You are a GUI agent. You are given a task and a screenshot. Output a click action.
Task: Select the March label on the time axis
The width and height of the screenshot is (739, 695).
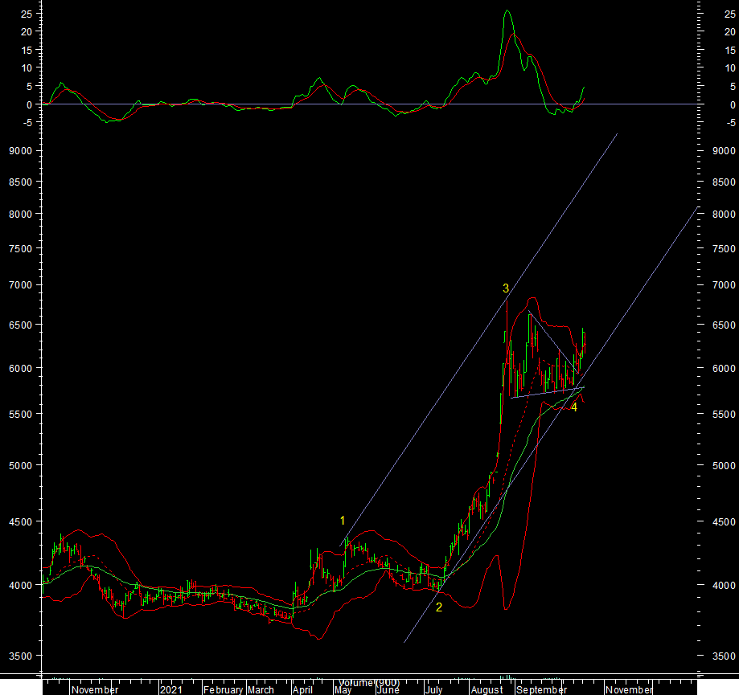point(261,689)
